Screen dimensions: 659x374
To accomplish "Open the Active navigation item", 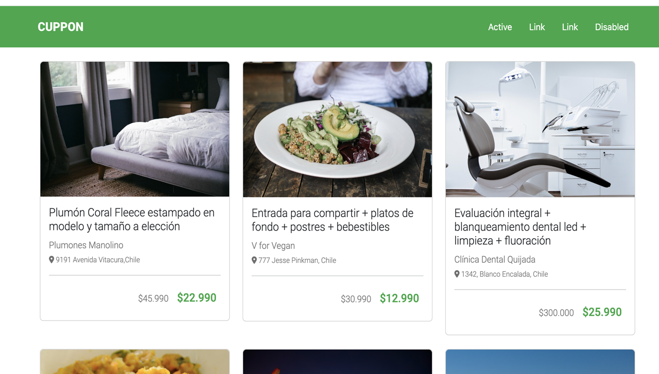I will click(x=500, y=27).
